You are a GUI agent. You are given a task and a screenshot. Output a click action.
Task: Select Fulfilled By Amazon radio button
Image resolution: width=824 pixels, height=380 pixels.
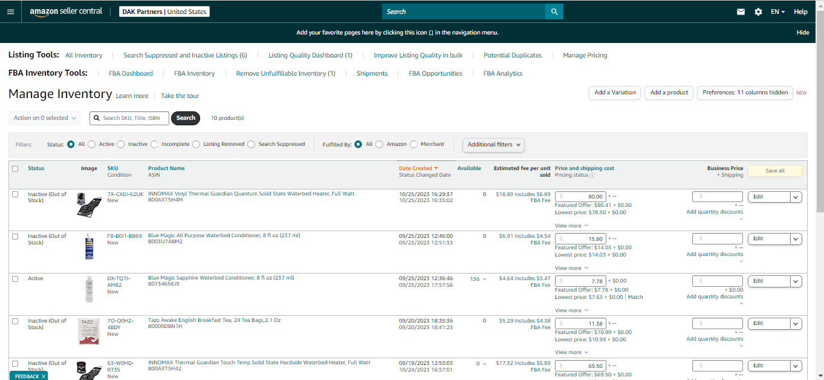379,144
